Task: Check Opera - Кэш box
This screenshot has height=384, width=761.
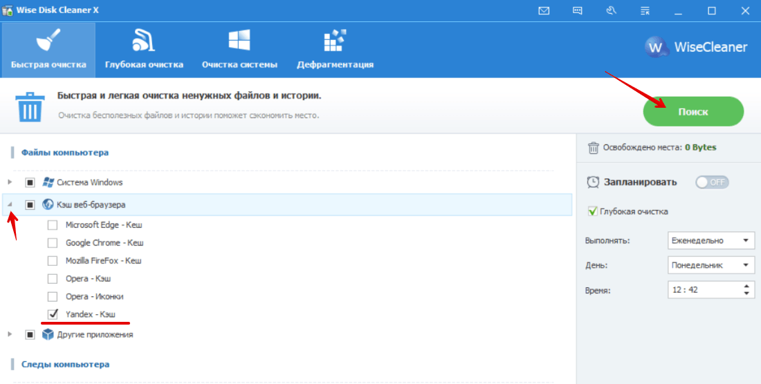Action: 53,279
